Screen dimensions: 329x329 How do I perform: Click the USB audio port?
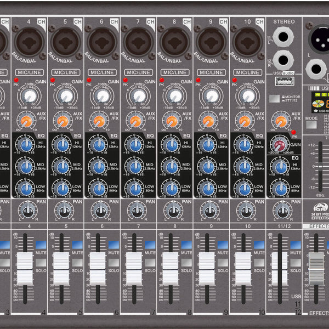tap(285, 81)
